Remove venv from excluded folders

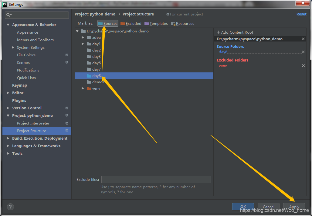click(x=303, y=65)
